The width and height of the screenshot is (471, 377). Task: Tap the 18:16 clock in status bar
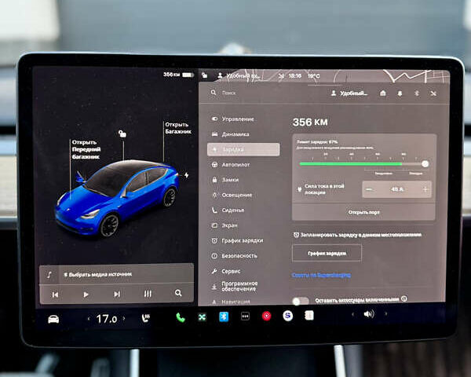pyautogui.click(x=294, y=75)
